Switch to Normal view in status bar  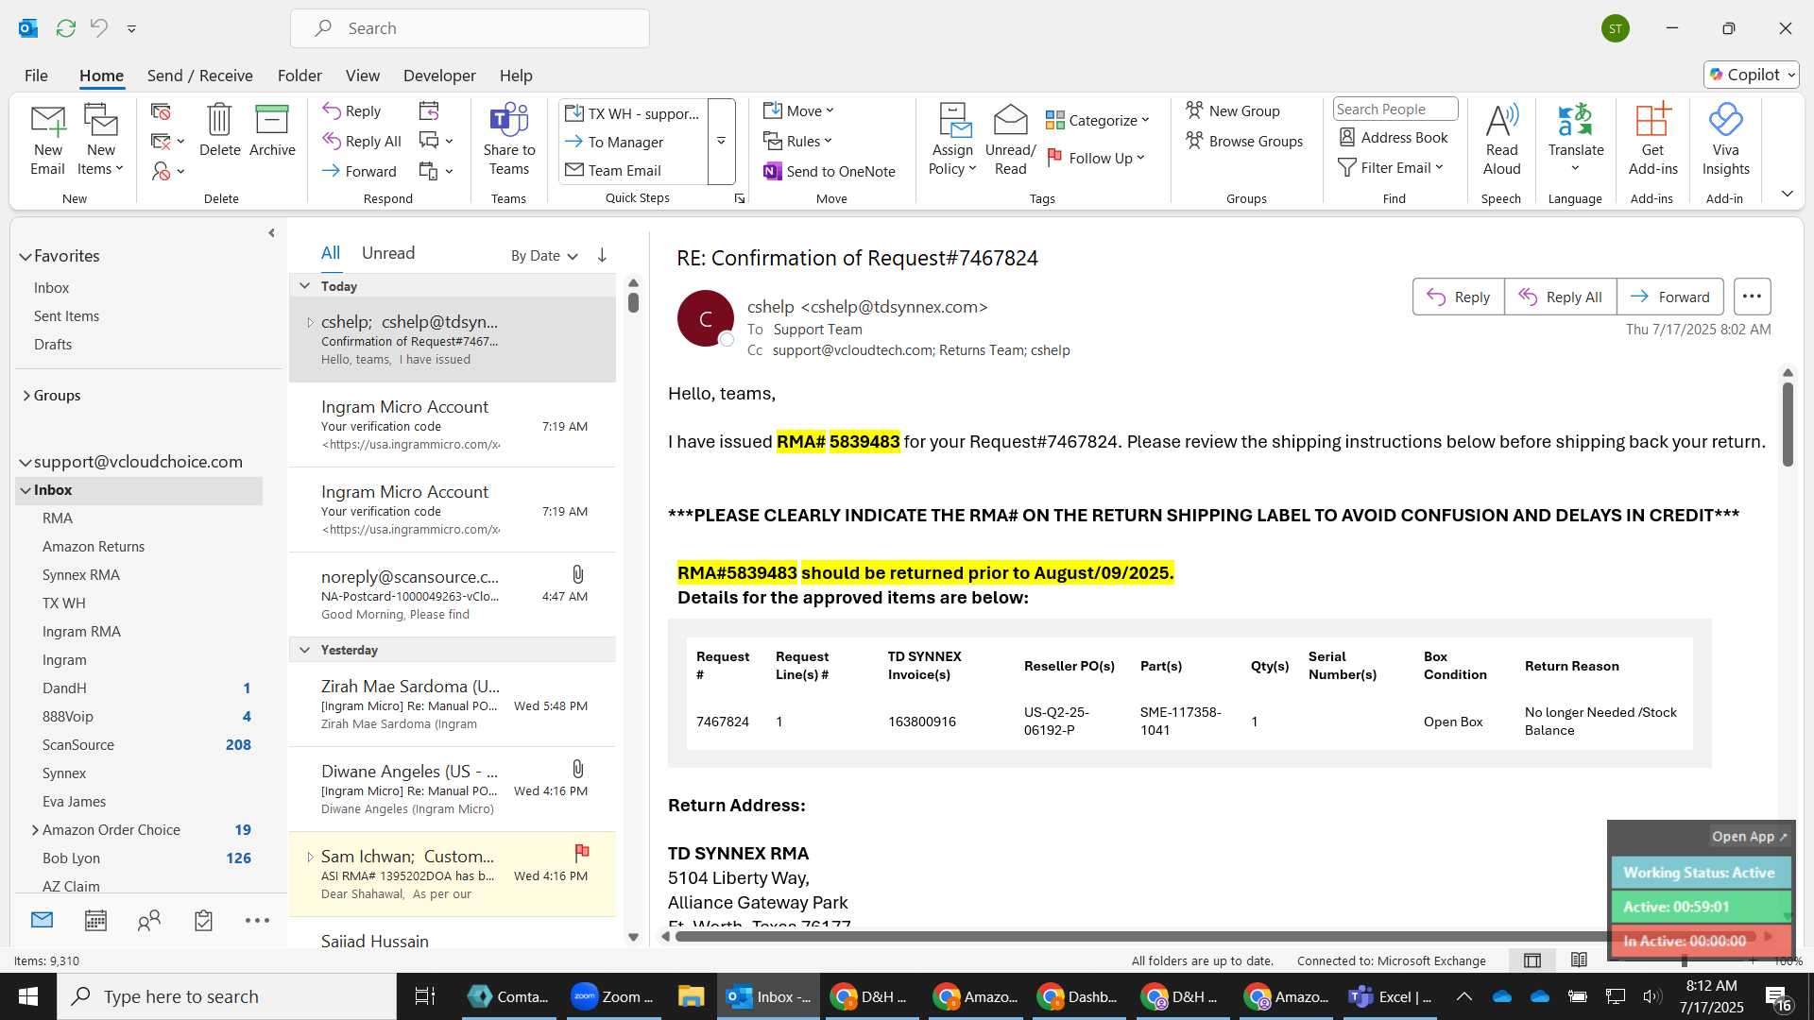(1532, 960)
